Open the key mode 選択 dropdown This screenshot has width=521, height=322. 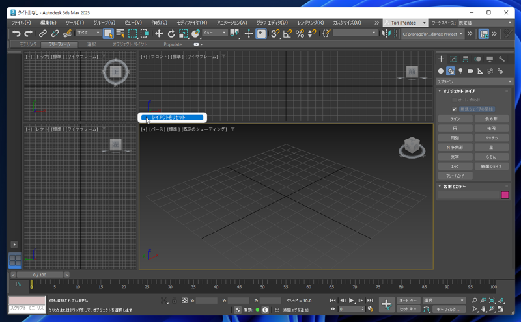pyautogui.click(x=444, y=300)
